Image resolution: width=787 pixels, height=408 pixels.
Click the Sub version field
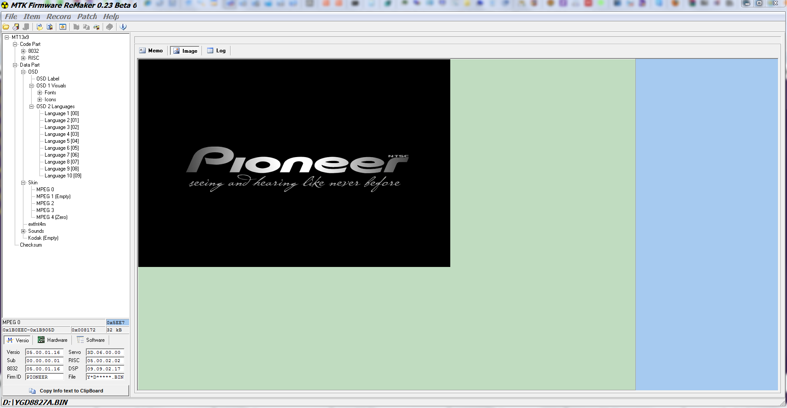[44, 360]
